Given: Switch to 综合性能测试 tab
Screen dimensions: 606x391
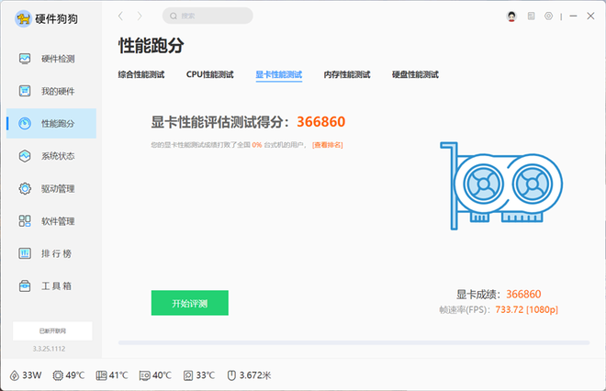Looking at the screenshot, I should pyautogui.click(x=141, y=74).
